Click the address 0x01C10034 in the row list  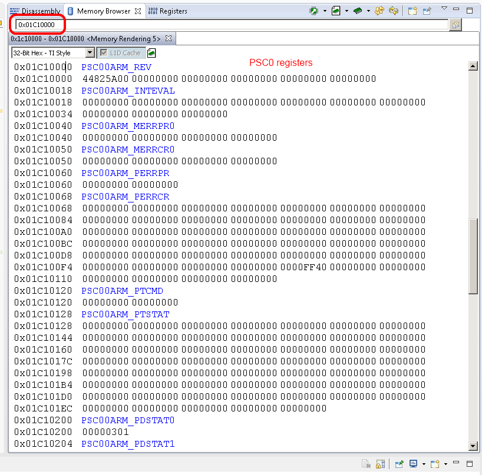point(43,114)
